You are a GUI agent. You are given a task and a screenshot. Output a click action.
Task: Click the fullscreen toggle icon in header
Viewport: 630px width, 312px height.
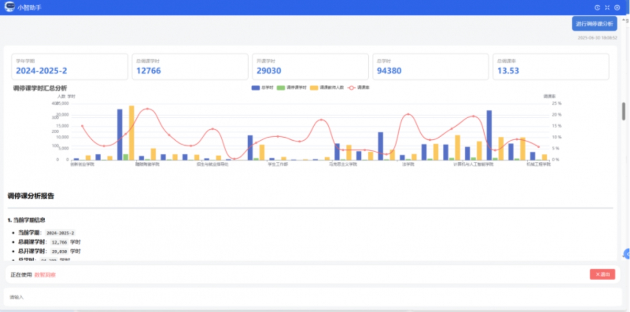tap(607, 7)
